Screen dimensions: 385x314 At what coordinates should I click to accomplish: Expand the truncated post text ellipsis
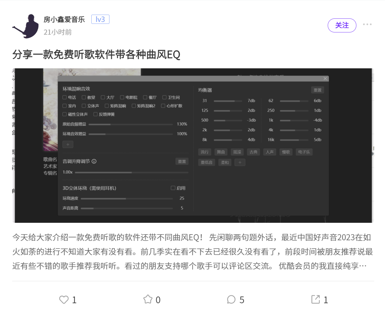tap(363, 266)
